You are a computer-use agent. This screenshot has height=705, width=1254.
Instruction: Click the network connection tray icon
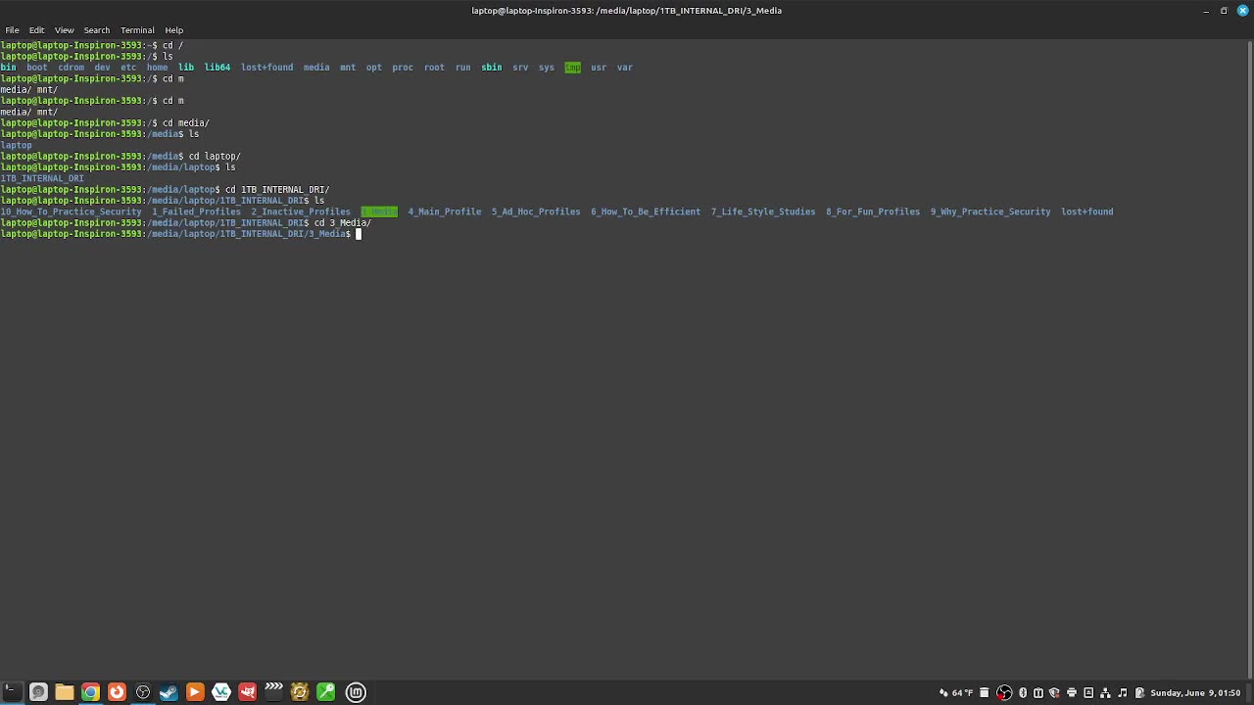[x=1105, y=693]
